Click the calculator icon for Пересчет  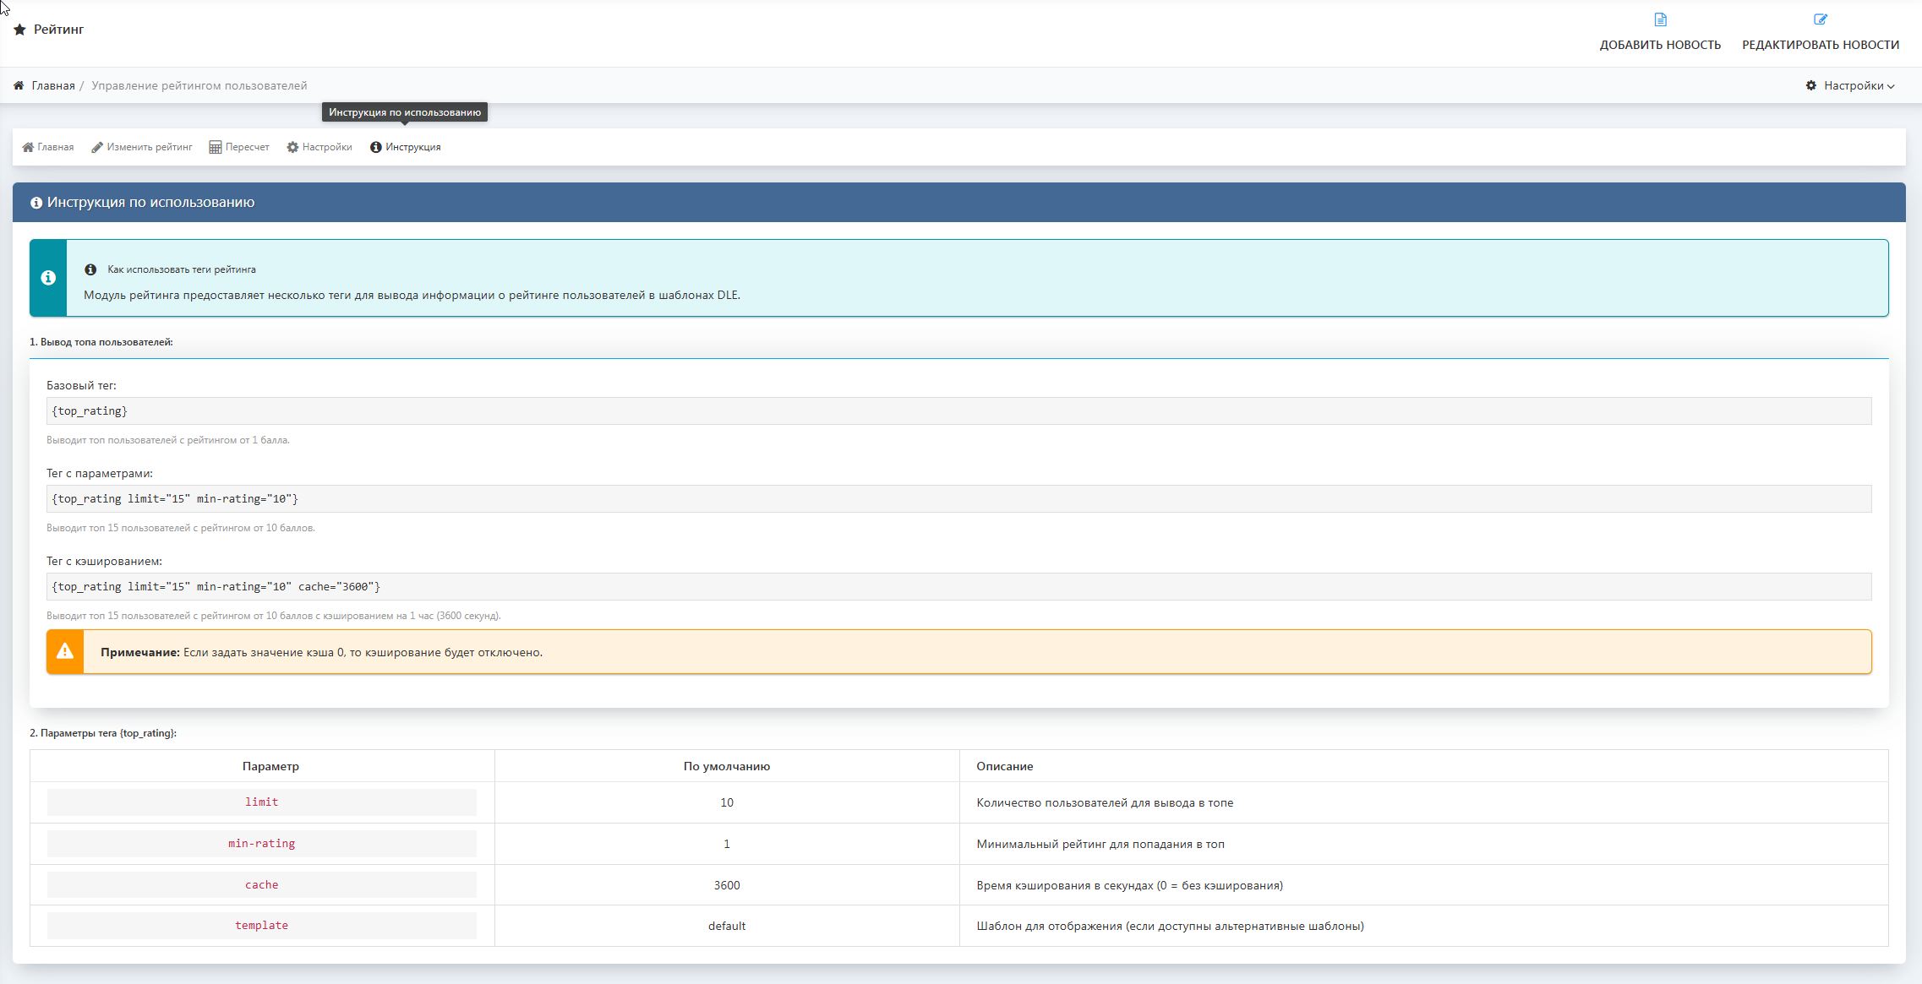click(216, 147)
